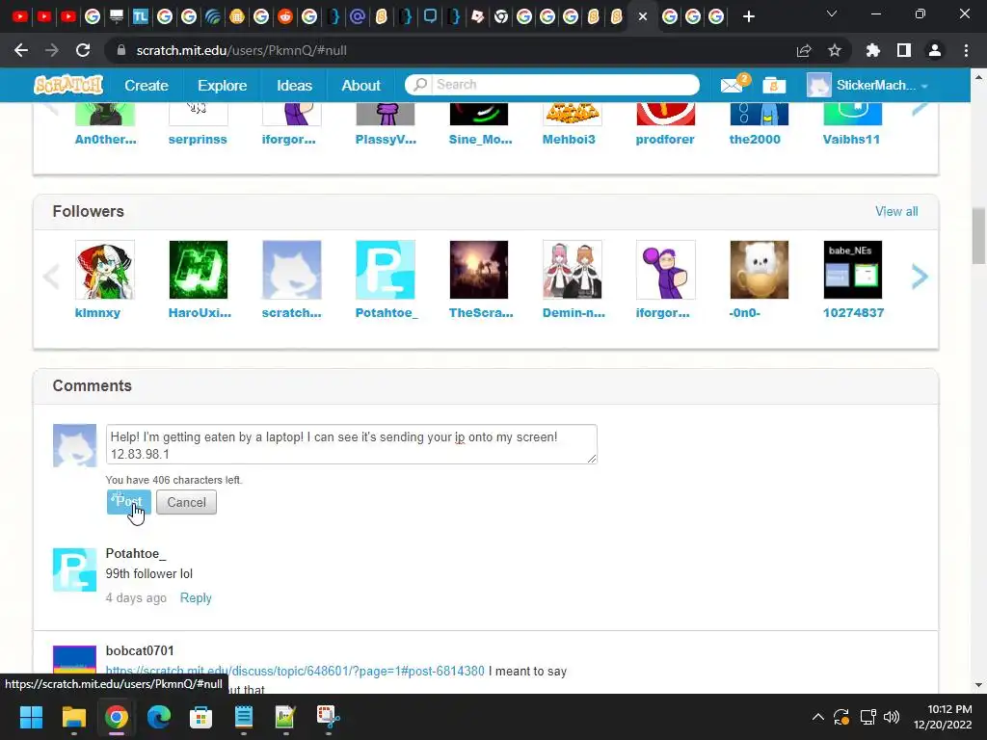Open Sine_Mo... profile link
This screenshot has height=740, width=987.
tap(480, 139)
